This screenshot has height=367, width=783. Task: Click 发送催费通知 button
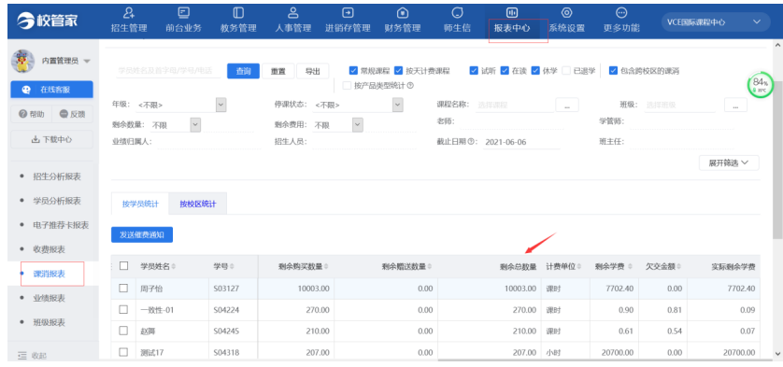click(x=142, y=234)
